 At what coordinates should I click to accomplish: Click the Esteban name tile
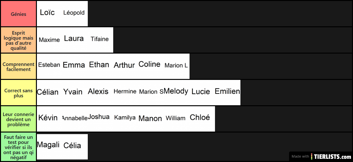pyautogui.click(x=50, y=66)
